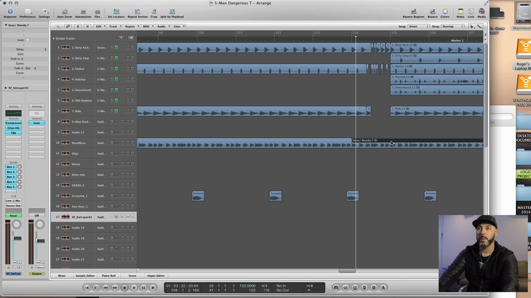Viewport: 531px width, 298px height.
Task: Toggle the Automation view icon
Action: [83, 13]
